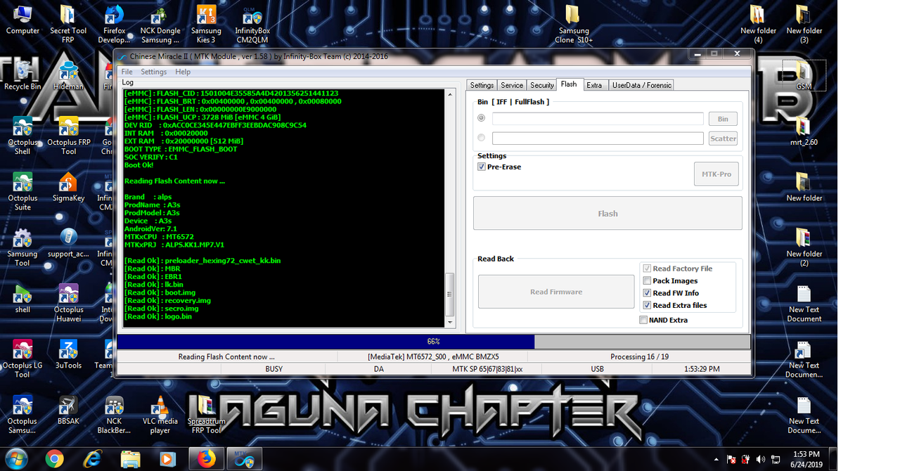The width and height of the screenshot is (900, 471).
Task: Click the 66% progress bar
Action: point(433,342)
